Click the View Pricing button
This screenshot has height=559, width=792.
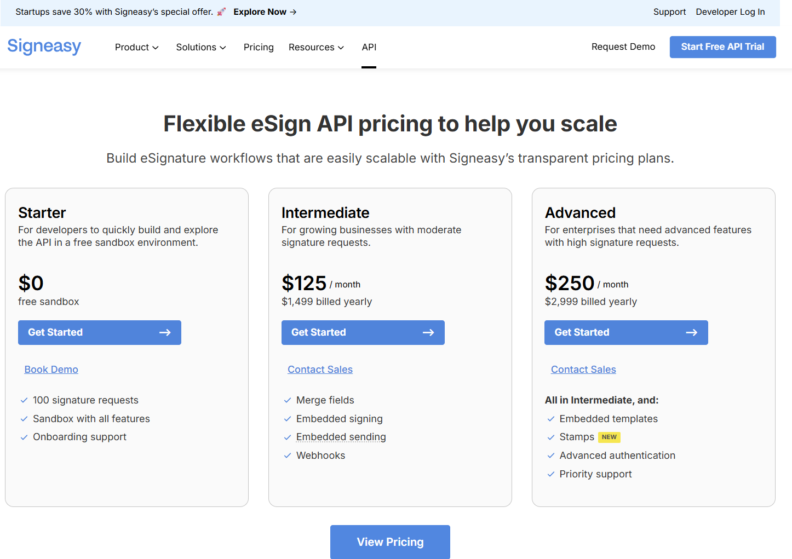(390, 542)
